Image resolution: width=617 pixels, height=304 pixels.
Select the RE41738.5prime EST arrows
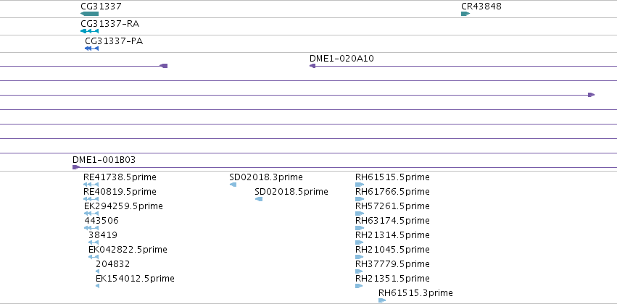tap(91, 185)
